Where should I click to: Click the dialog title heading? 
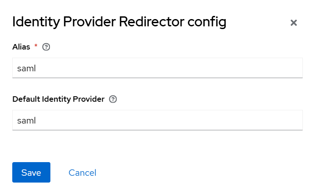click(x=119, y=22)
